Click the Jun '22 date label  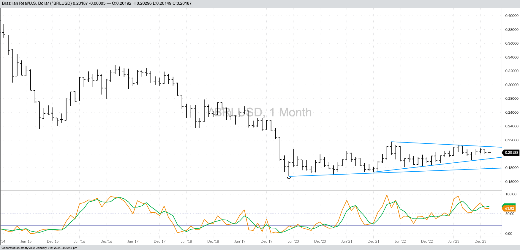[400, 241]
